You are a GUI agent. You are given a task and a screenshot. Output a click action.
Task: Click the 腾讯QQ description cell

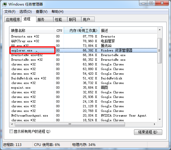click(106, 46)
